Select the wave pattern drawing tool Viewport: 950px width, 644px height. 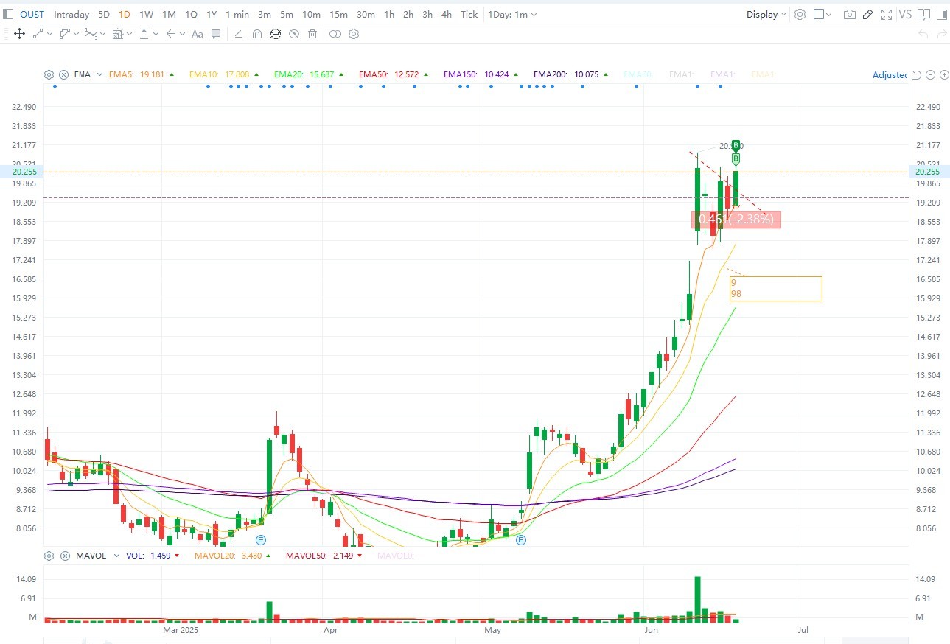(91, 33)
